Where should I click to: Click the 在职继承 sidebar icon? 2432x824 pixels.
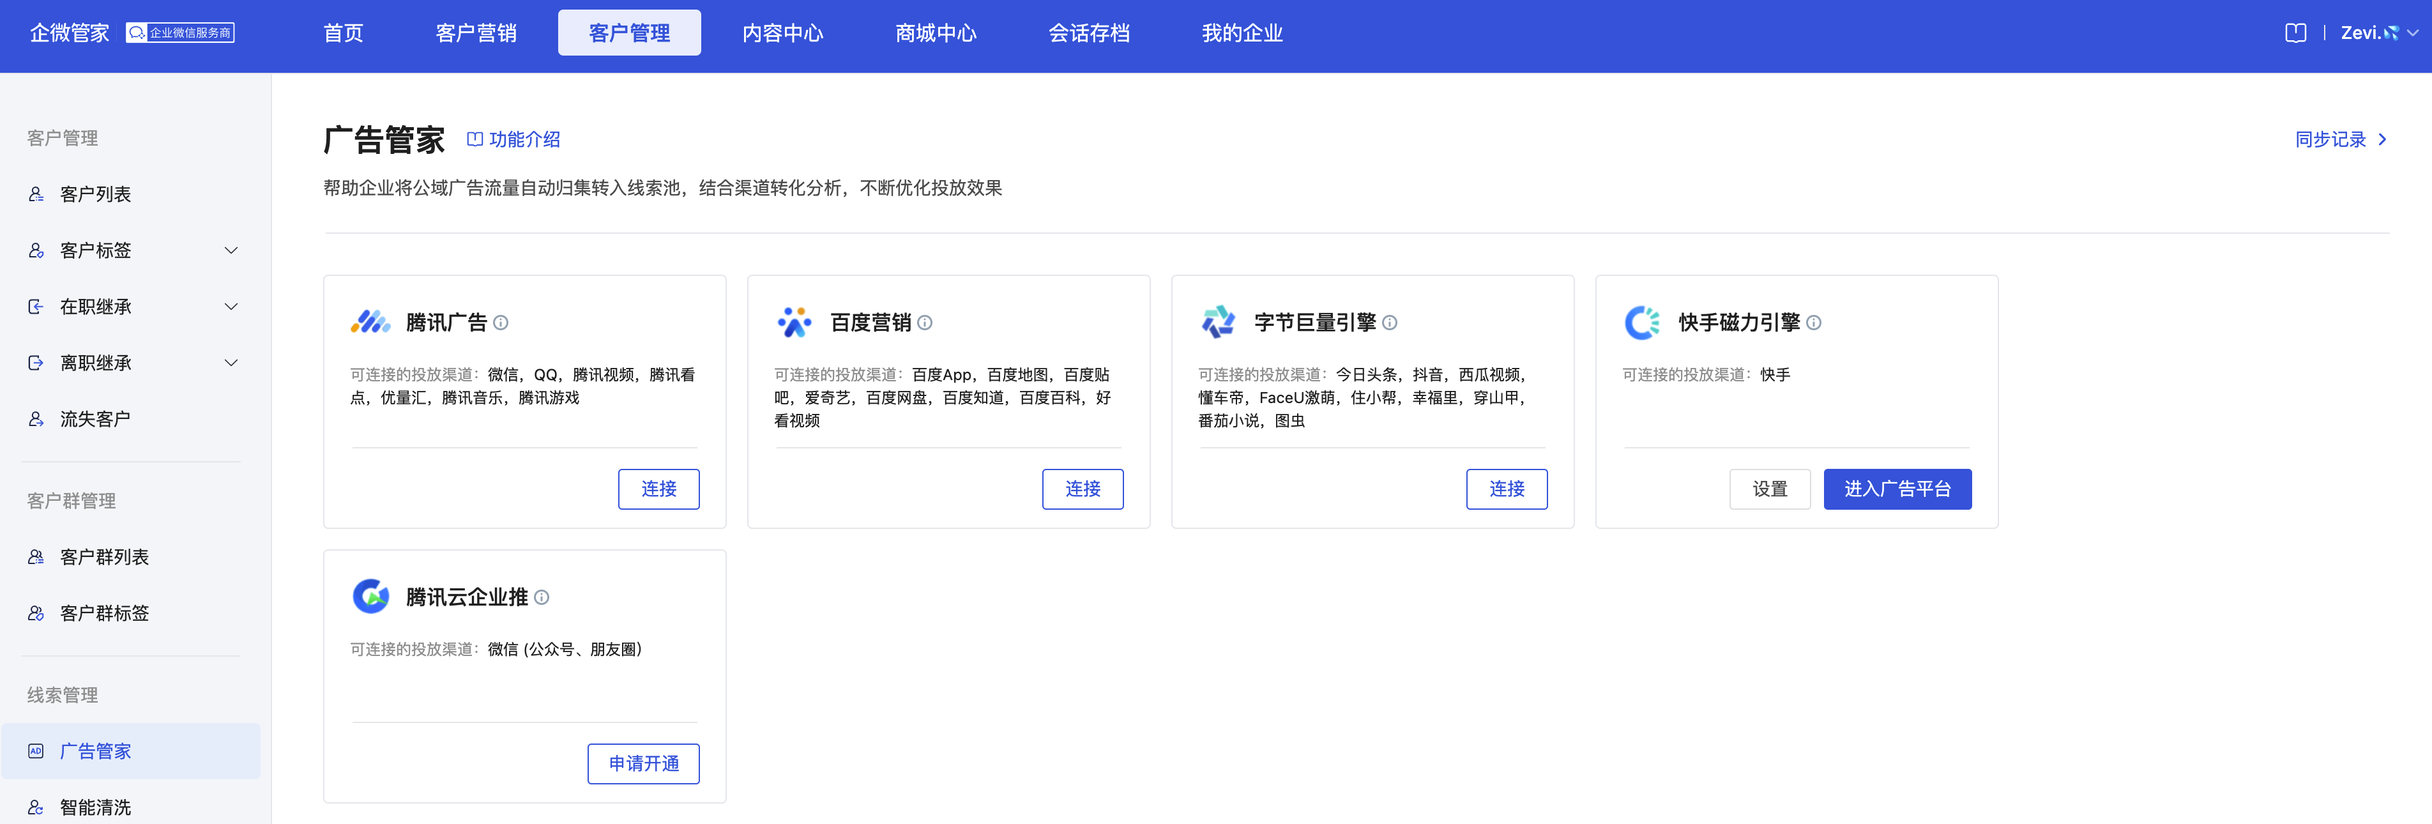tap(36, 307)
